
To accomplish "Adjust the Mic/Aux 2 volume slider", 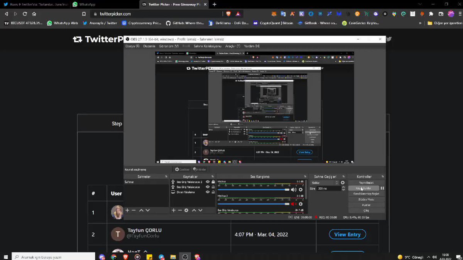I will [x=253, y=204].
